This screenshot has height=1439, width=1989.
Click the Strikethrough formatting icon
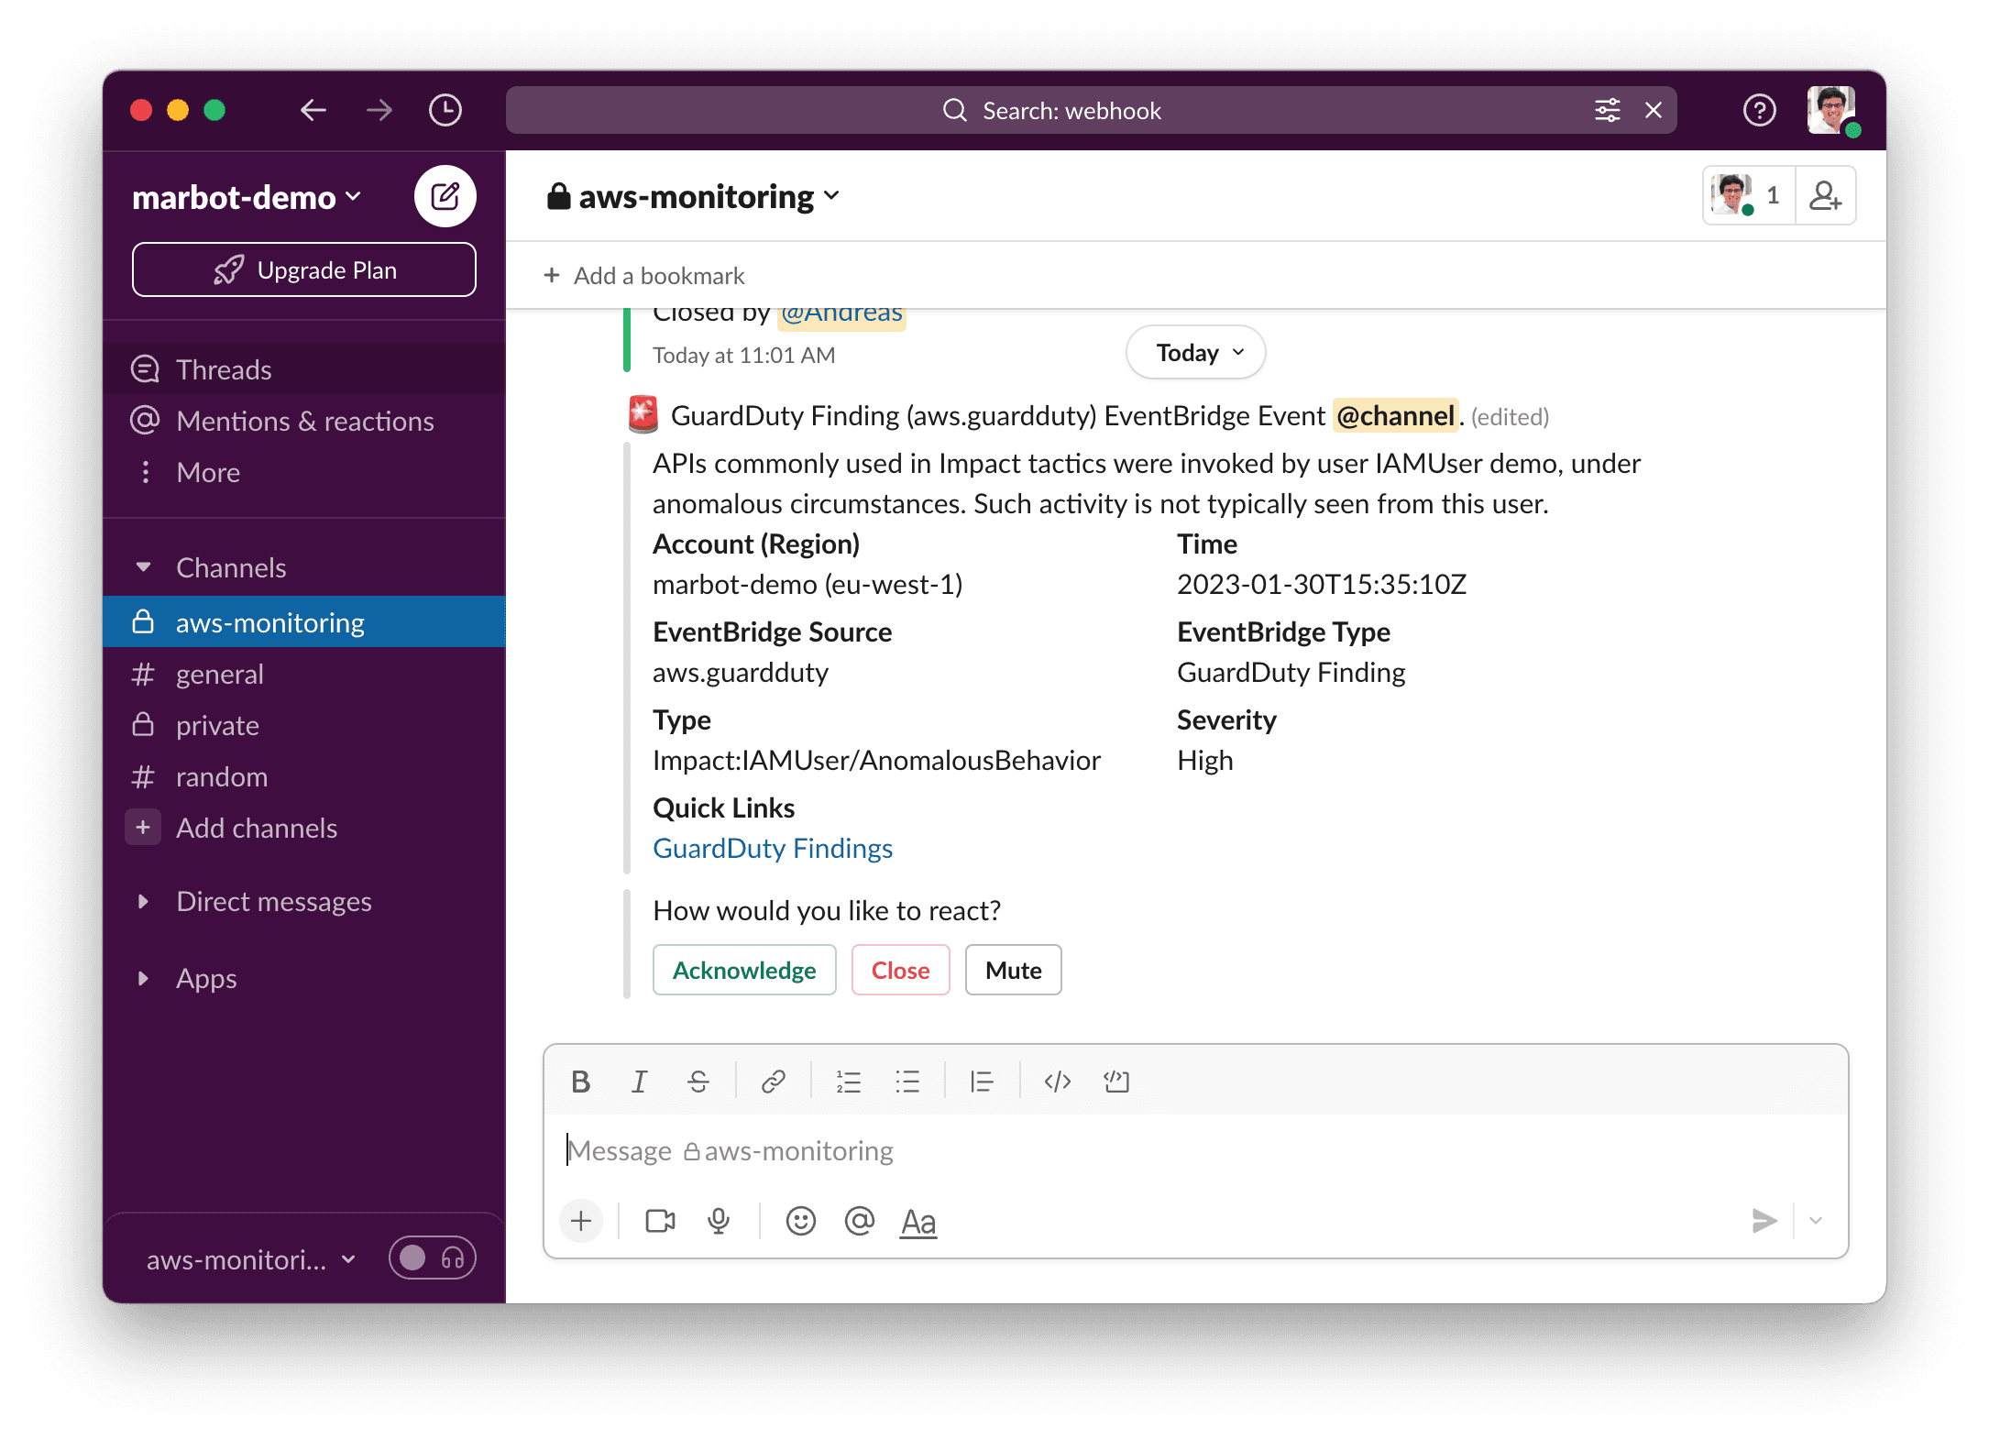pyautogui.click(x=699, y=1080)
